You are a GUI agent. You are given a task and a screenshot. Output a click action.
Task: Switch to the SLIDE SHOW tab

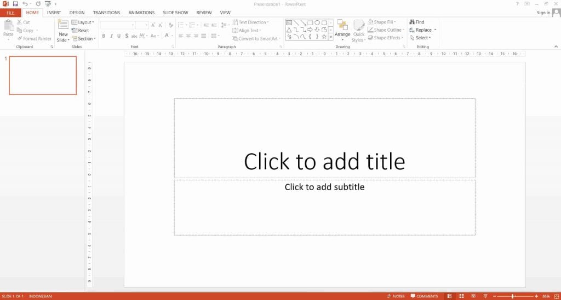(x=175, y=13)
